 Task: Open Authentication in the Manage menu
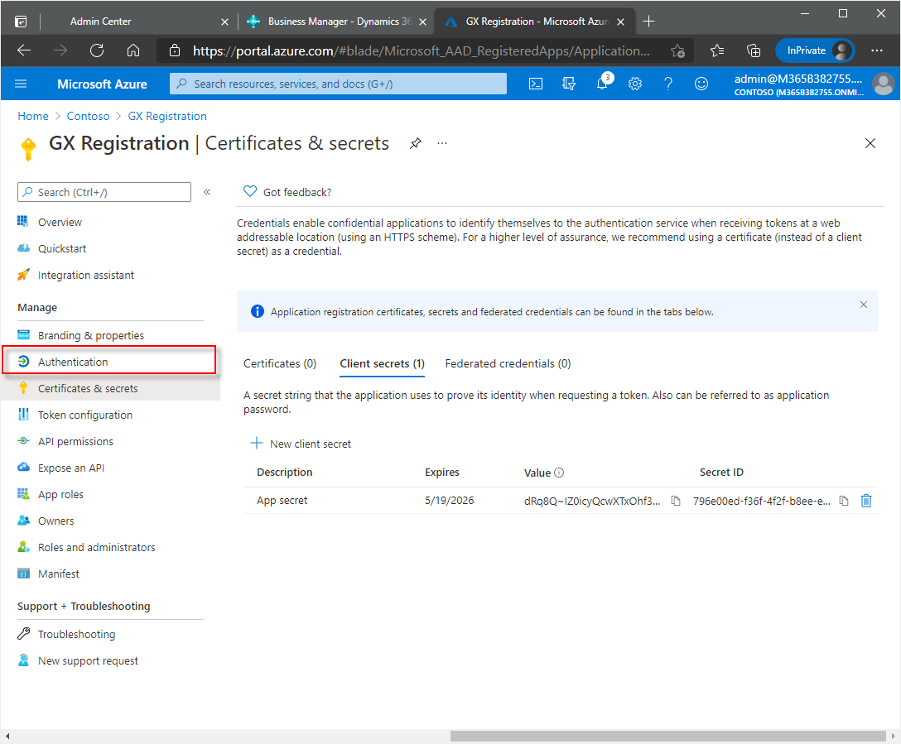click(73, 362)
